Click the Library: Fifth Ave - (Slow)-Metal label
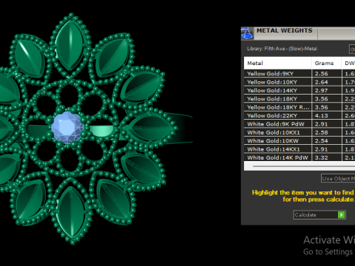This screenshot has height=266, width=355. [x=282, y=49]
